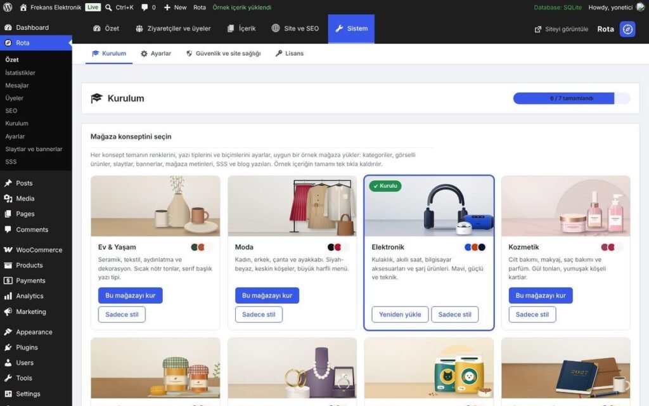649x406 pixels.
Task: Click the Marketing megaphone icon
Action: click(x=8, y=311)
